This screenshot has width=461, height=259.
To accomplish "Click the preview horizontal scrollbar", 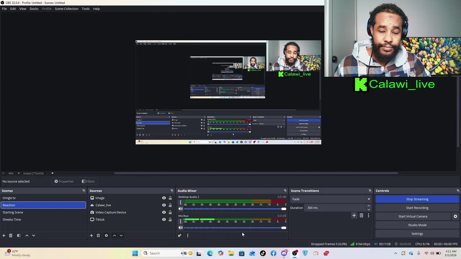I will 256,173.
